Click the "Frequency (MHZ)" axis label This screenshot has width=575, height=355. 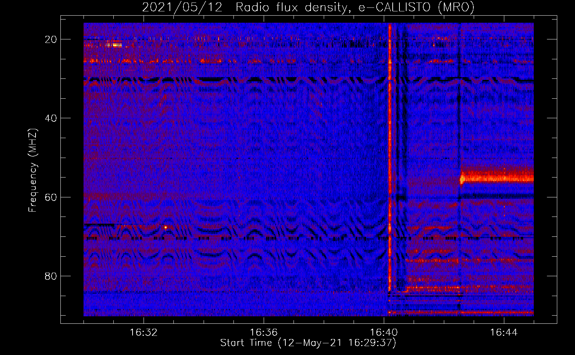point(33,170)
